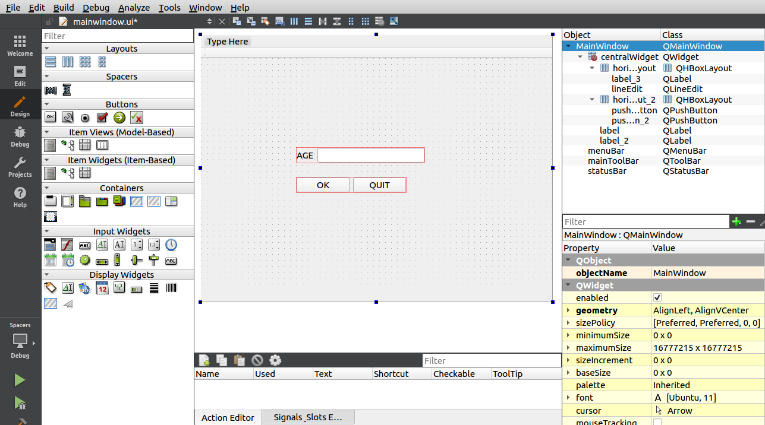Select the Push Button widget icon

(x=51, y=118)
